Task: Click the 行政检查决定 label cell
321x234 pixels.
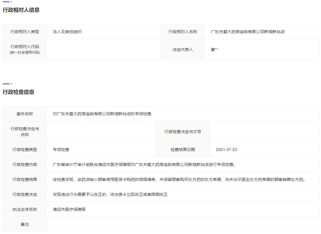Action: [x=25, y=194]
